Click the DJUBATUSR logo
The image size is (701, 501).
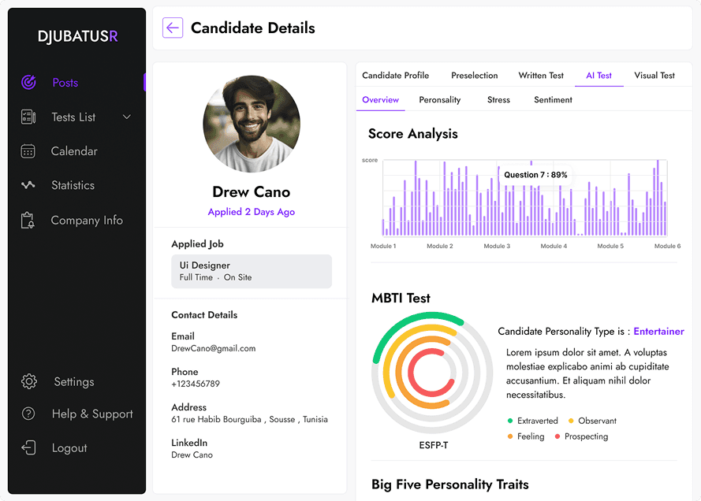click(x=78, y=36)
